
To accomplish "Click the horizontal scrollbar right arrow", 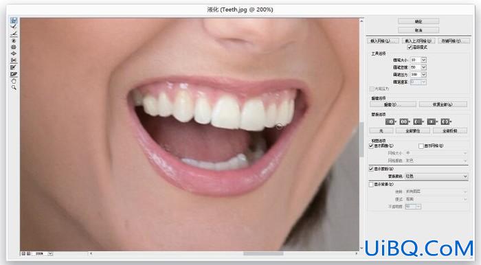I will [357, 253].
